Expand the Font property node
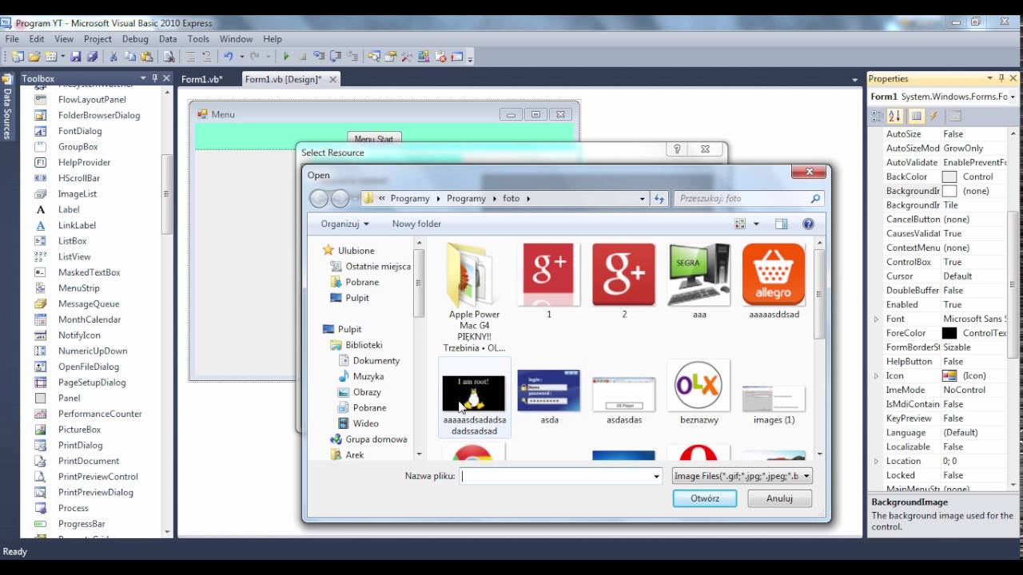Viewport: 1023px width, 575px height. (877, 319)
